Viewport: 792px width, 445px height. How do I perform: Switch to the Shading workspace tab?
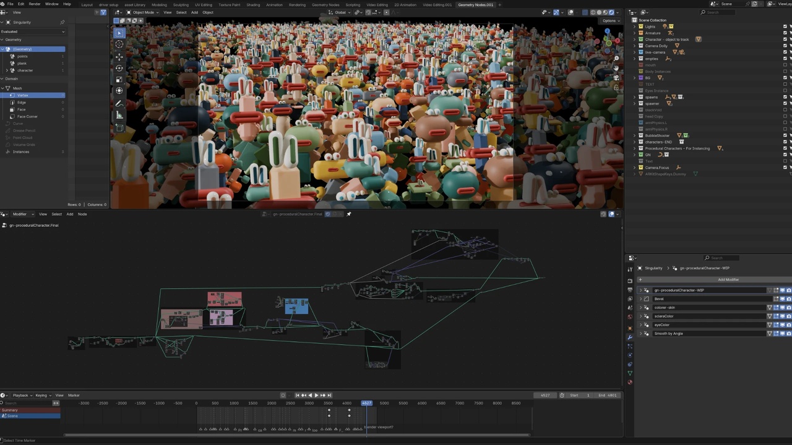click(x=253, y=5)
